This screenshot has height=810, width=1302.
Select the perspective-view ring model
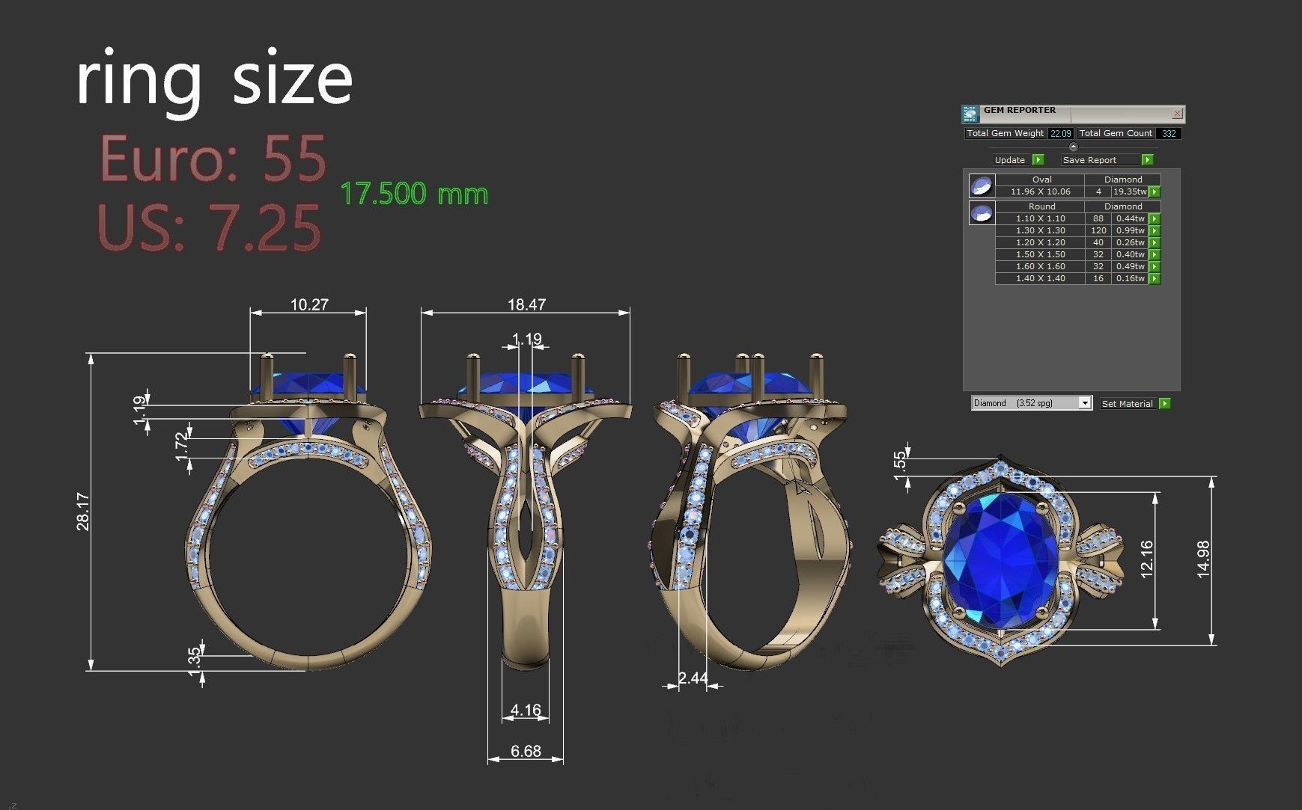[x=751, y=511]
